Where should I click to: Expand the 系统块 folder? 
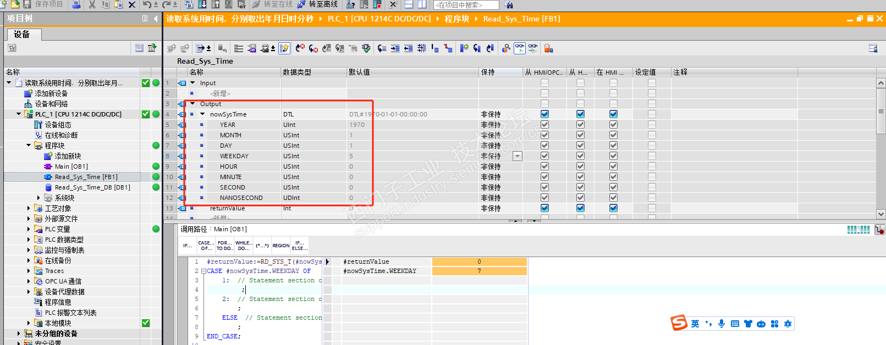pos(38,198)
